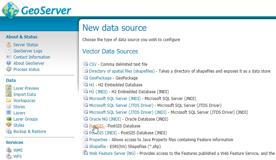Click the Web Feature Server (NG) icon
276x160 pixels.
pos(85,152)
